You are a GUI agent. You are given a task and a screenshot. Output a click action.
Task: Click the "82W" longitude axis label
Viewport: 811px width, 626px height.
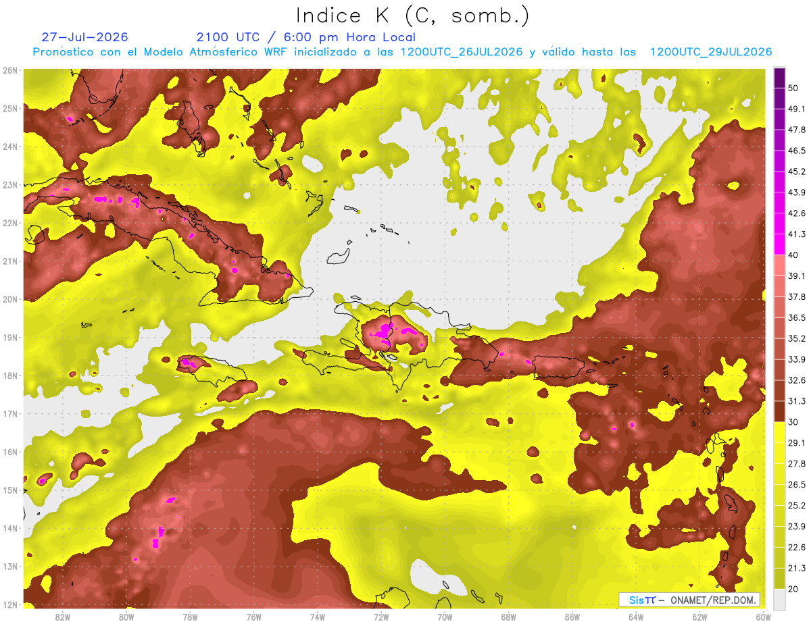tap(63, 617)
